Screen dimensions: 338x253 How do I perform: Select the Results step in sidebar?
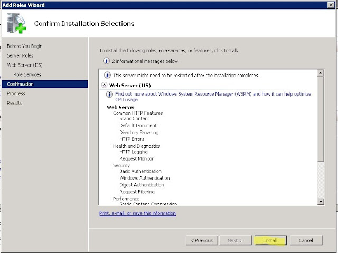[14, 103]
